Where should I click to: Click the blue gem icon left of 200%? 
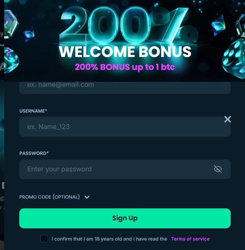(x=29, y=34)
